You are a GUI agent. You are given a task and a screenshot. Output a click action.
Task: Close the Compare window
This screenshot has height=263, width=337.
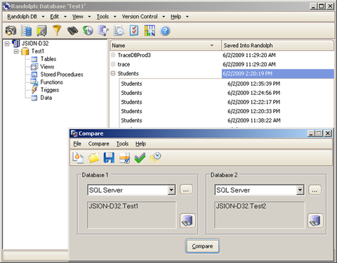click(x=328, y=134)
